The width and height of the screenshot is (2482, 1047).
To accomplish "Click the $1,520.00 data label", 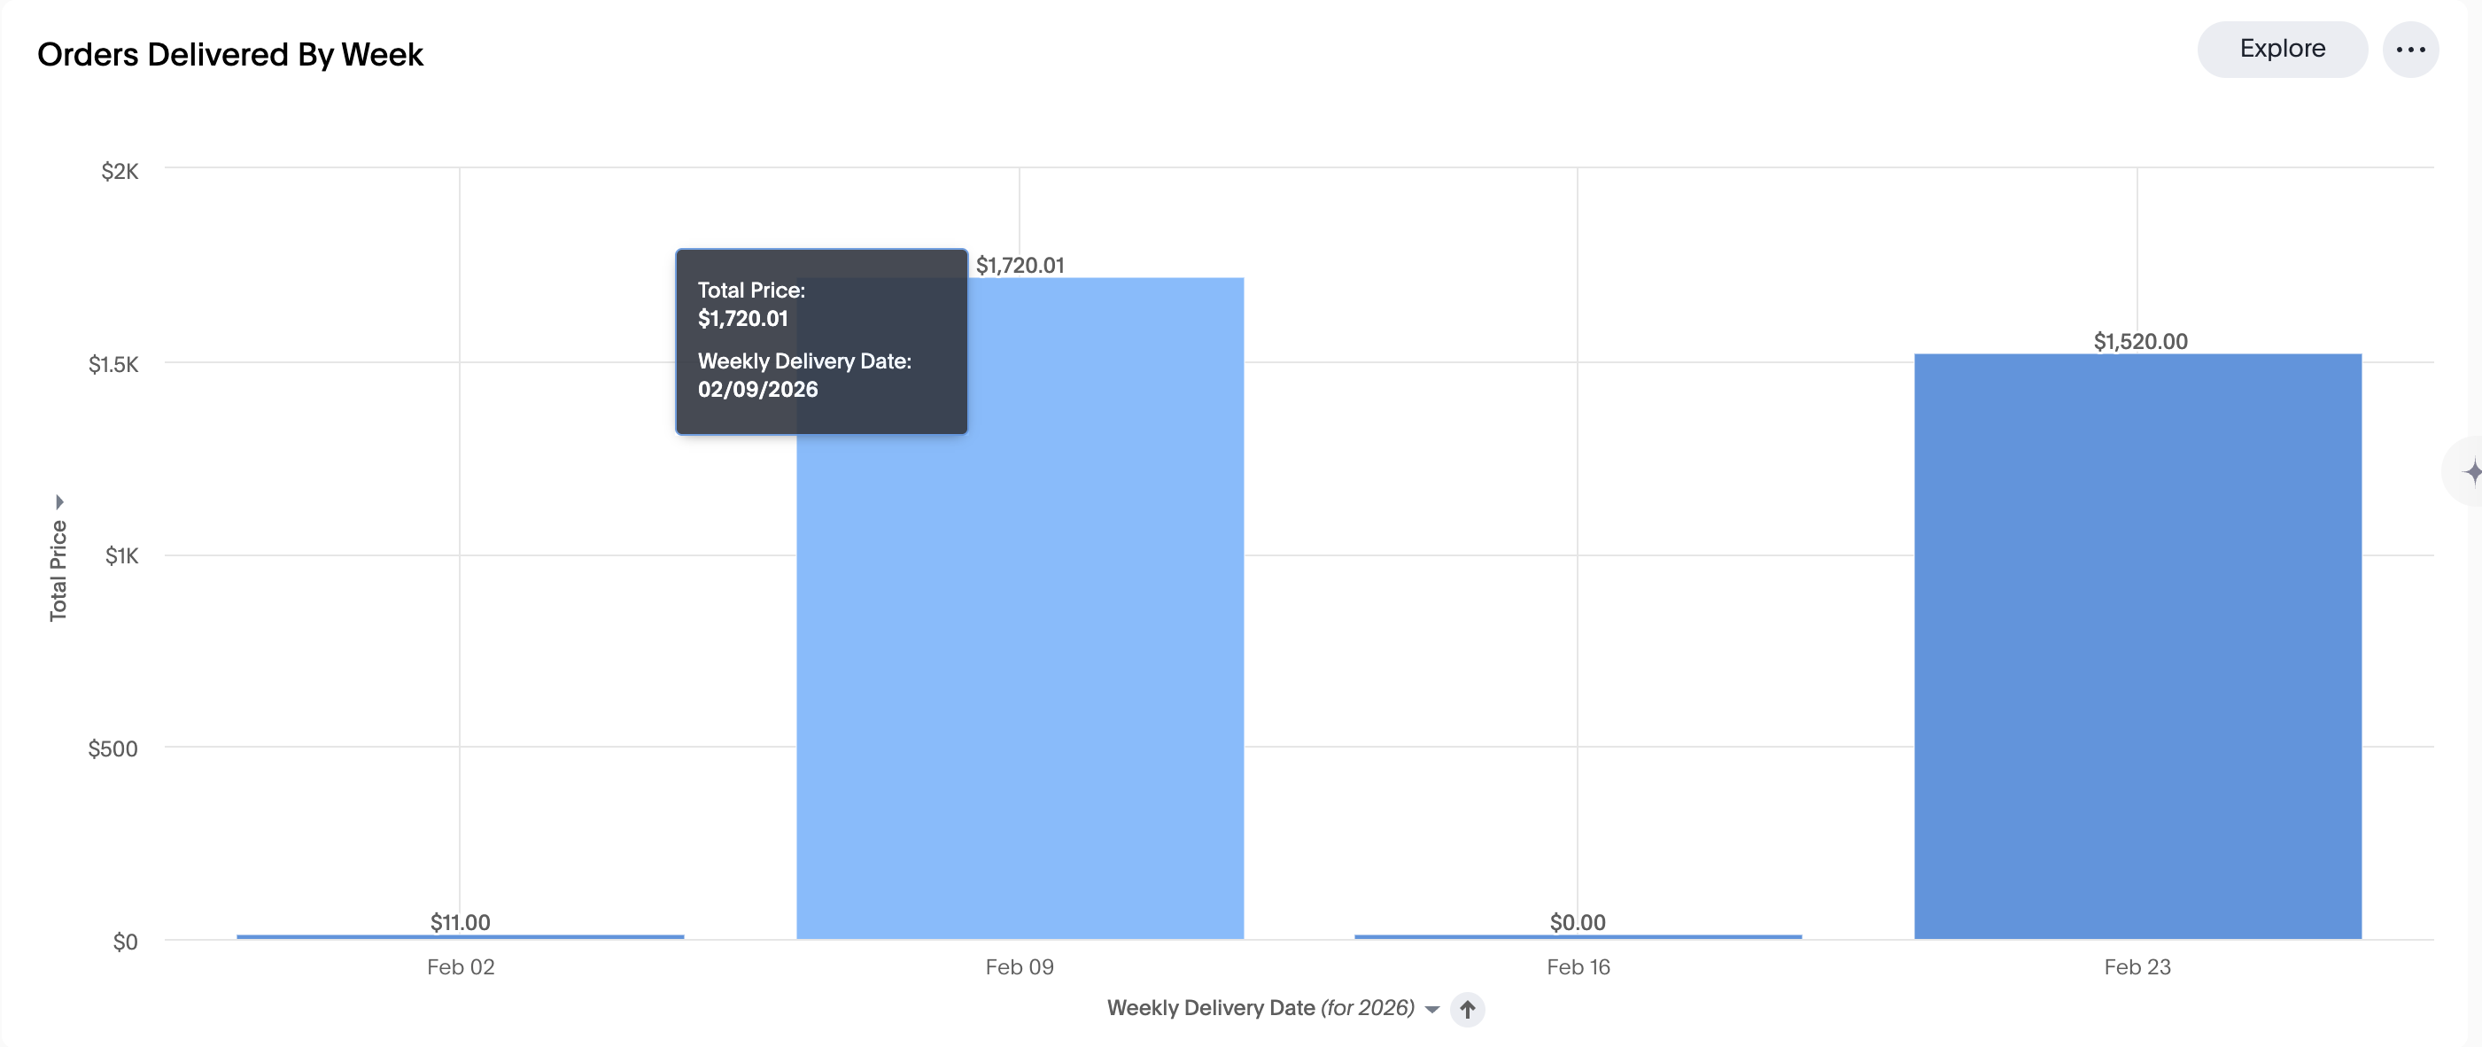I will (2140, 341).
